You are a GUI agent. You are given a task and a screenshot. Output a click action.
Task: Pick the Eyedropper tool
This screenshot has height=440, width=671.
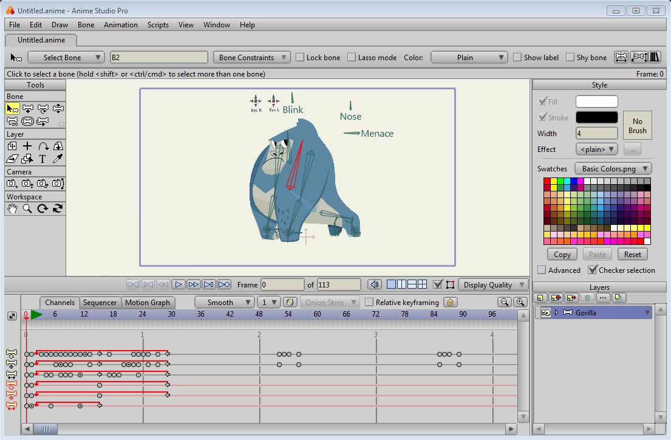(x=58, y=159)
